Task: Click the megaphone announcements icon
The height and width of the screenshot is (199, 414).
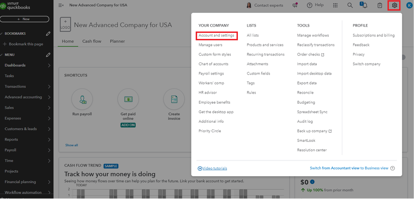Action: 295,5
